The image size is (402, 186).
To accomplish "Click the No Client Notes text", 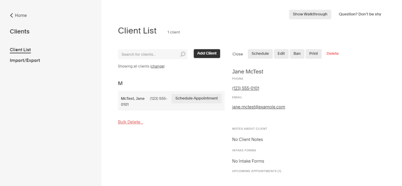I will tap(247, 139).
